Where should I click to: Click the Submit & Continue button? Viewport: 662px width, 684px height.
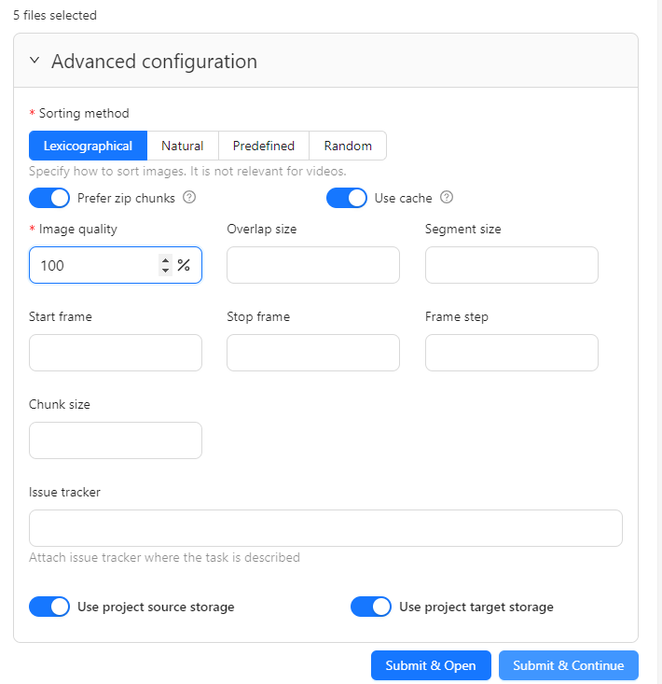(x=569, y=665)
